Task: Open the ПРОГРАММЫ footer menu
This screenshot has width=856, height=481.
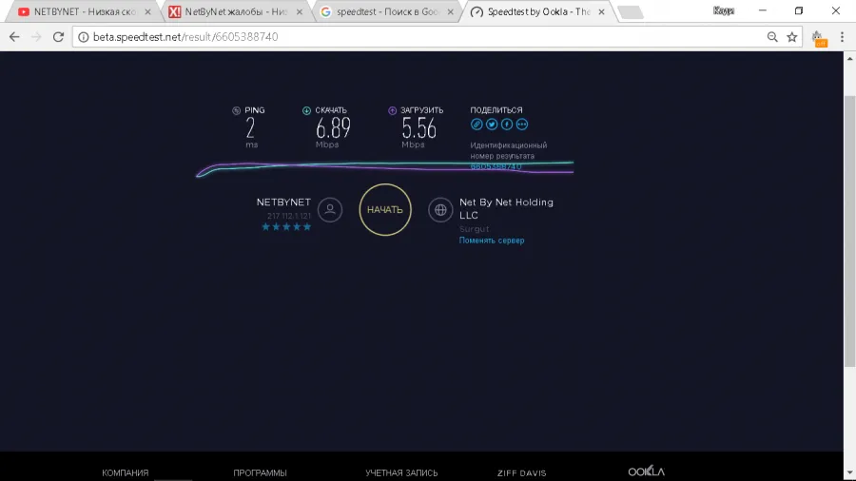Action: (x=260, y=472)
